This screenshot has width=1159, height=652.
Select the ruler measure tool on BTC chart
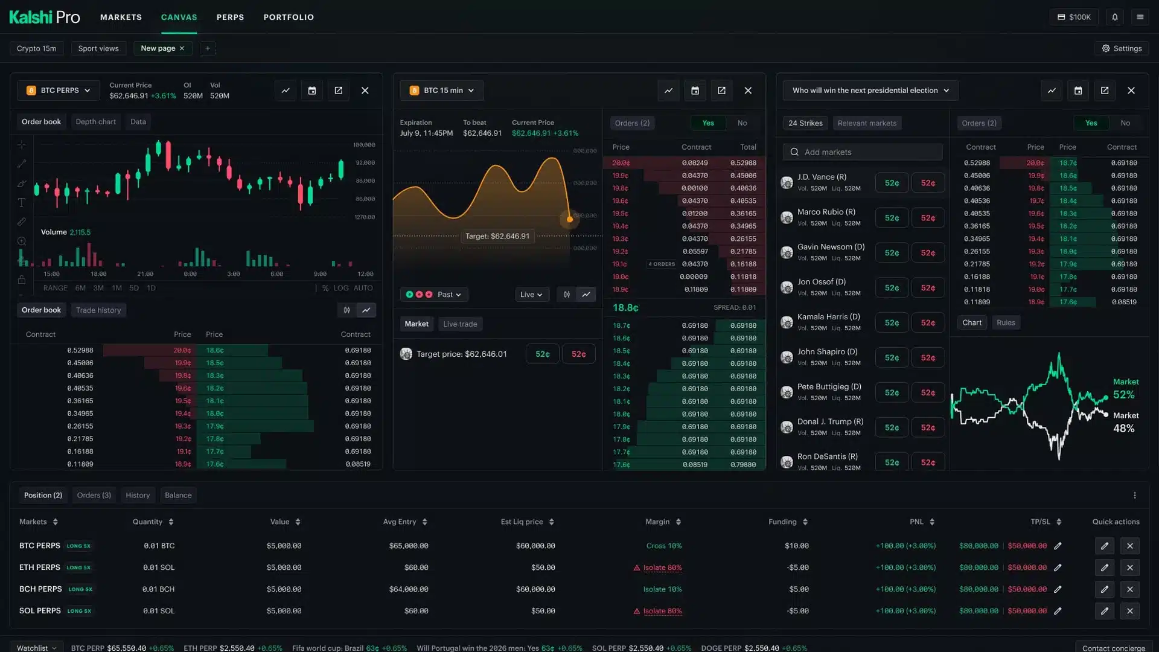(x=22, y=222)
